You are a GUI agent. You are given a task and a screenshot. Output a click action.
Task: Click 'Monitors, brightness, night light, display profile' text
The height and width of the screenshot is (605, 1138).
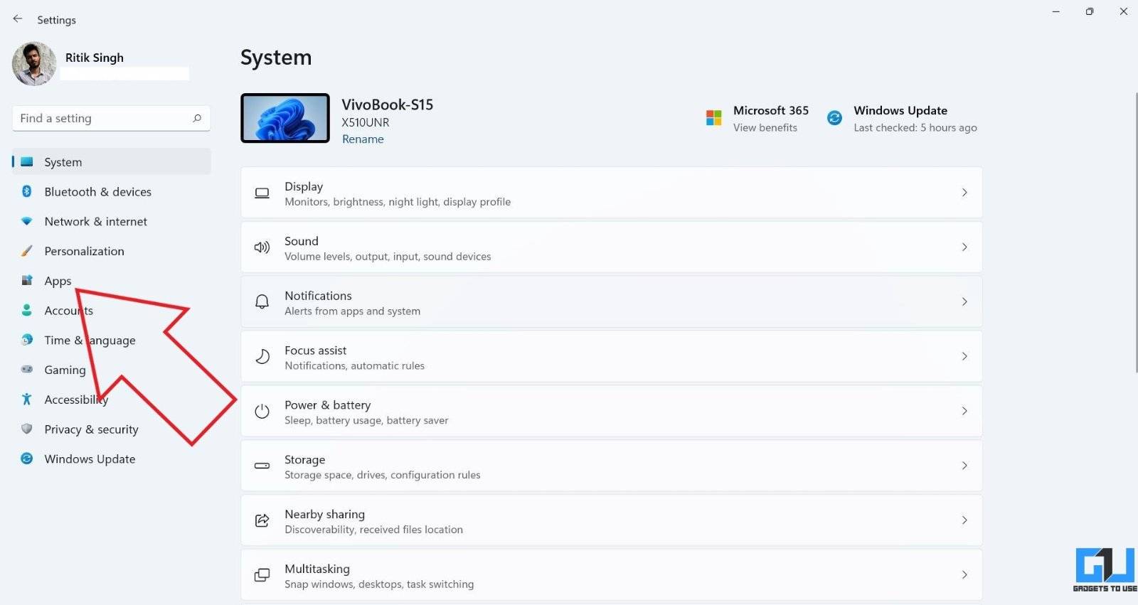[398, 202]
